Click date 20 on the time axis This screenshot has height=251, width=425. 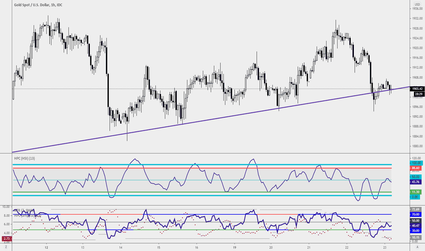coord(271,247)
